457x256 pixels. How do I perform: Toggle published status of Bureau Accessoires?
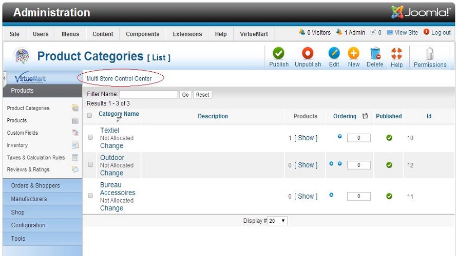click(x=389, y=196)
